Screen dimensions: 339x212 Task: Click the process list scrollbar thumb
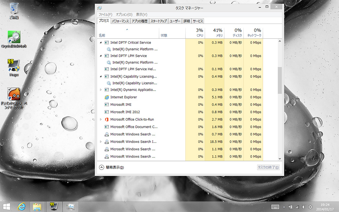(x=280, y=80)
